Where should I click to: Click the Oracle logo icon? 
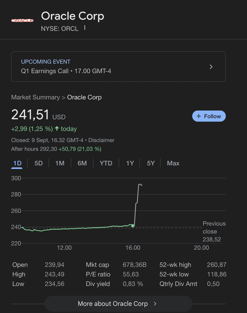pyautogui.click(x=22, y=20)
